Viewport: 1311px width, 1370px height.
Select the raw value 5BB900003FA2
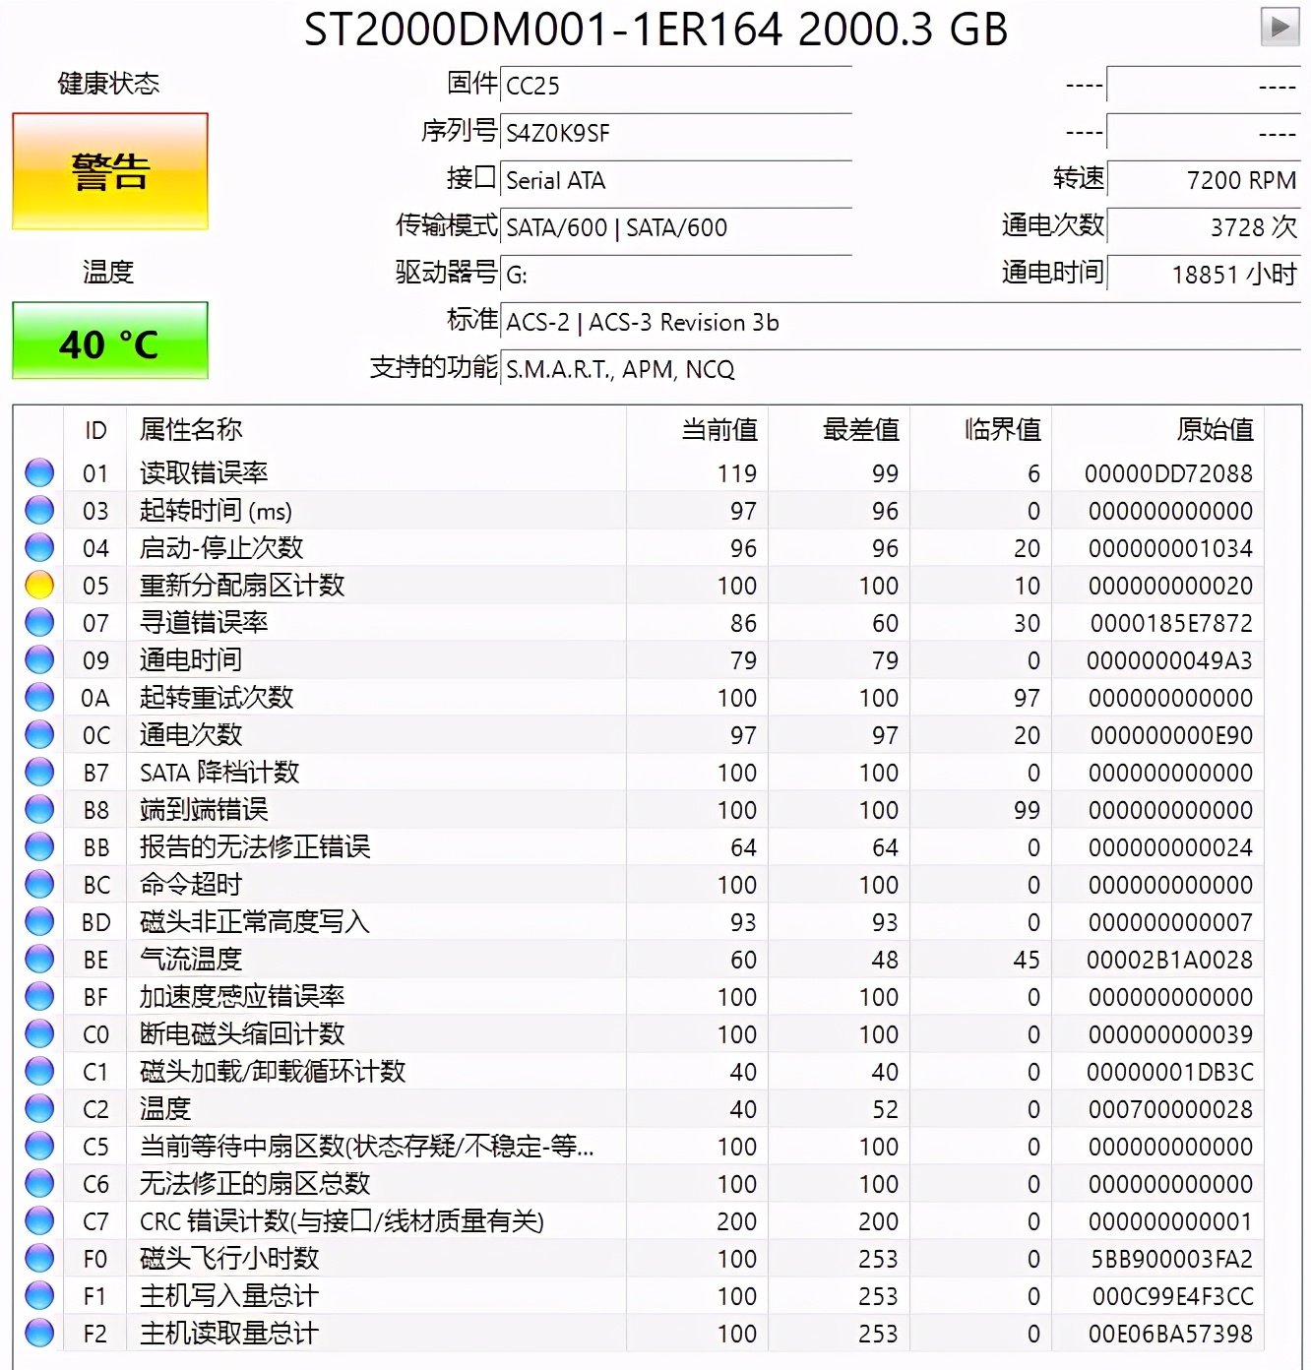(x=1171, y=1259)
